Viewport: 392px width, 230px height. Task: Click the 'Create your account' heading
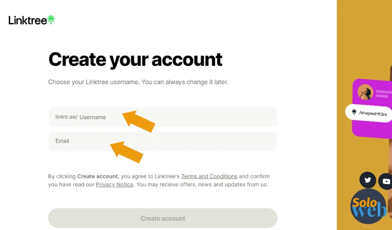135,60
